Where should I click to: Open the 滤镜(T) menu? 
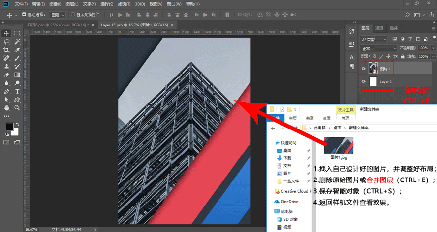pos(123,4)
